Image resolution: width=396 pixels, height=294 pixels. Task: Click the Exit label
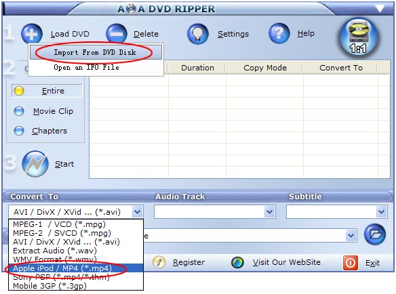tap(372, 263)
